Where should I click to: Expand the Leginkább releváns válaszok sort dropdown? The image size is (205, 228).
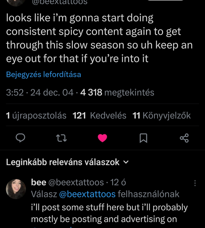click(67, 162)
